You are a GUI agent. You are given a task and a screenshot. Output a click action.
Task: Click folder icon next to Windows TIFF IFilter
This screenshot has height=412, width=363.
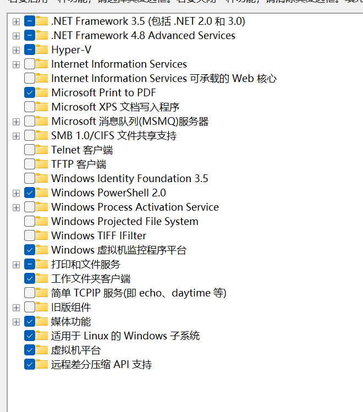[42, 235]
